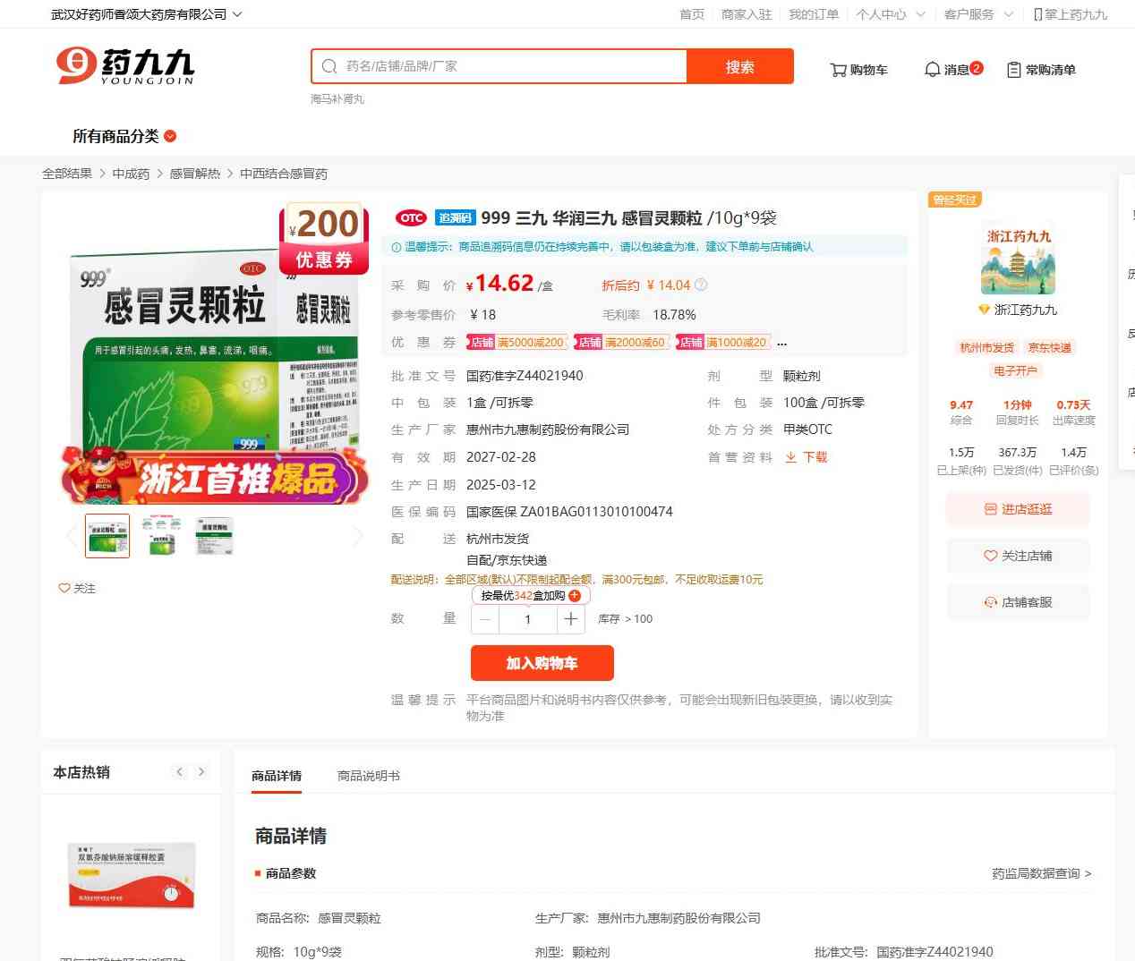Image resolution: width=1135 pixels, height=961 pixels.
Task: Switch to the 商品说明书 tab
Action: [368, 776]
